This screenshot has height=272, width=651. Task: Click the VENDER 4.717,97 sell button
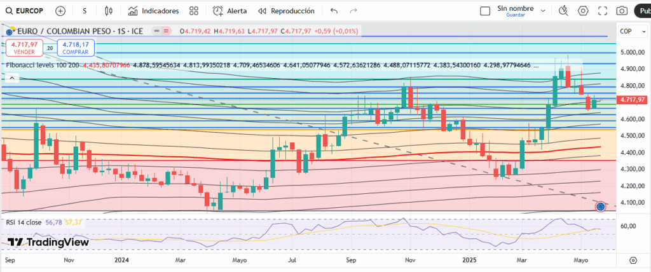click(x=24, y=48)
